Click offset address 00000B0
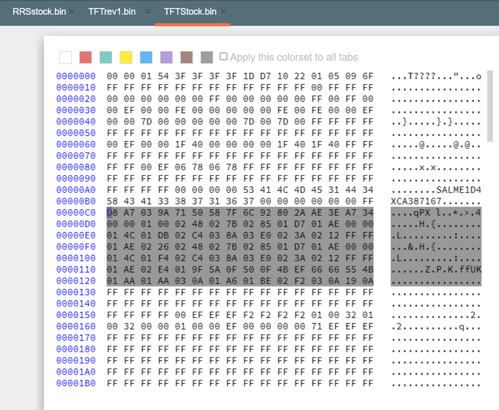 (76, 201)
